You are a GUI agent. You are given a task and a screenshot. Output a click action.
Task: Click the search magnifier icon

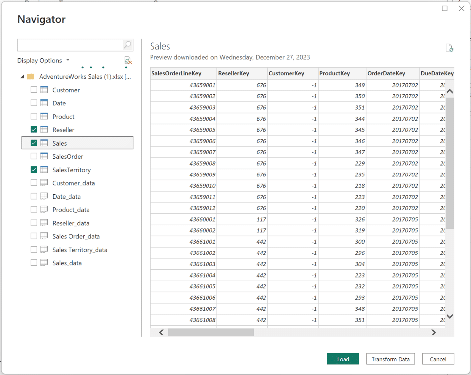[127, 45]
